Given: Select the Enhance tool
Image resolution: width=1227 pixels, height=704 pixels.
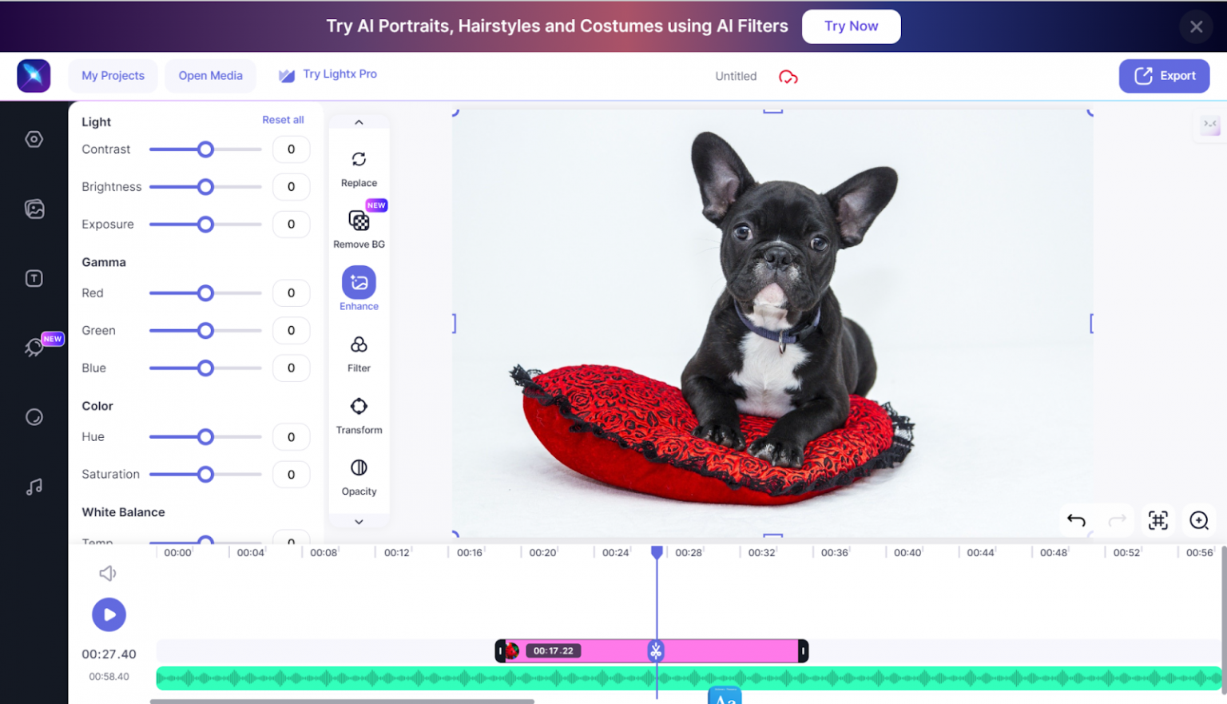Looking at the screenshot, I should tap(359, 288).
